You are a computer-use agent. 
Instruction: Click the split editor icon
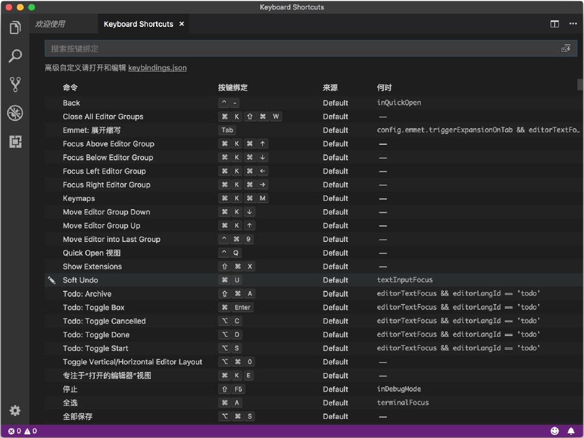555,24
